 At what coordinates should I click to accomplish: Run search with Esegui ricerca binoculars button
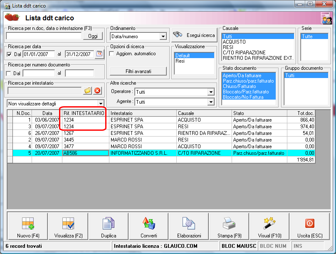(194, 35)
